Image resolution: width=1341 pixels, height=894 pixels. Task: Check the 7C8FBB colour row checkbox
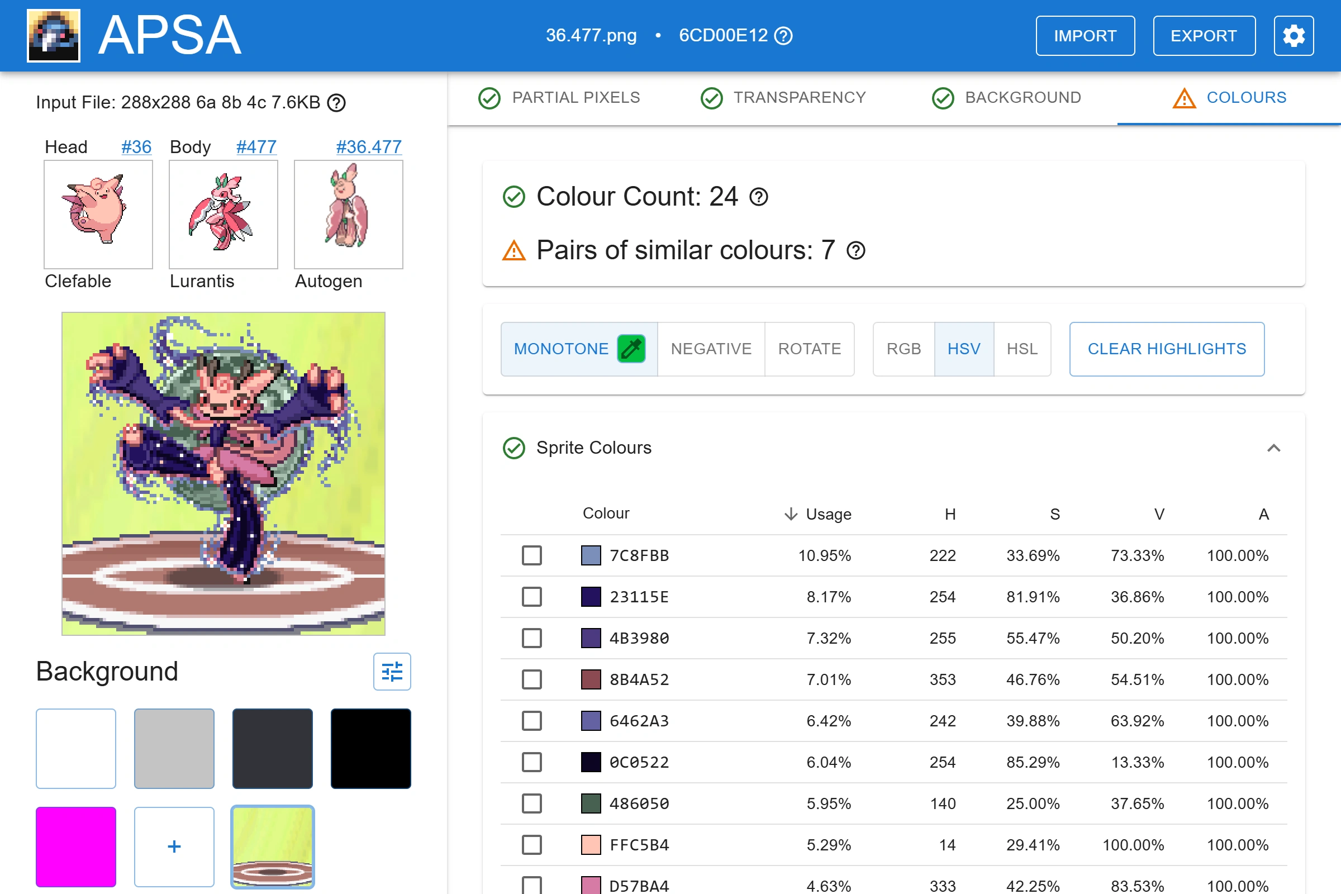tap(531, 555)
